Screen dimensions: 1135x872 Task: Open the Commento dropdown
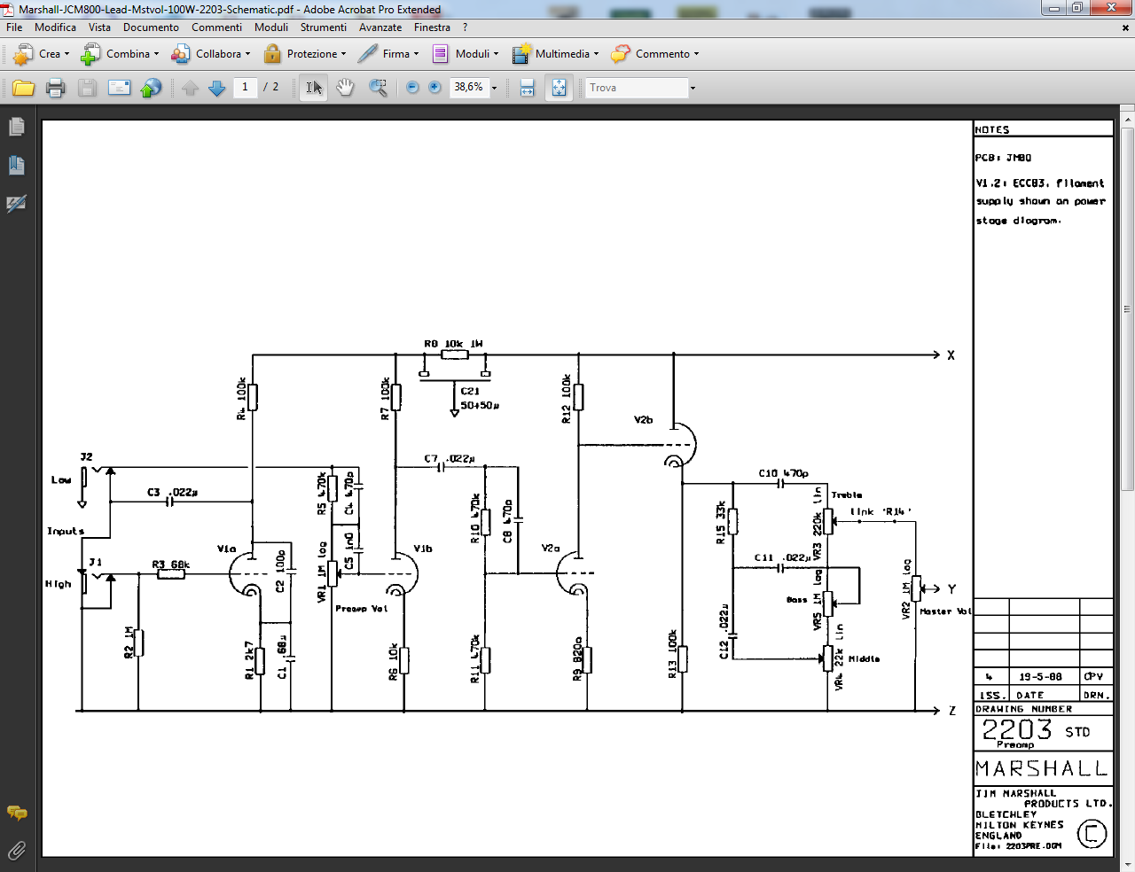tap(656, 54)
